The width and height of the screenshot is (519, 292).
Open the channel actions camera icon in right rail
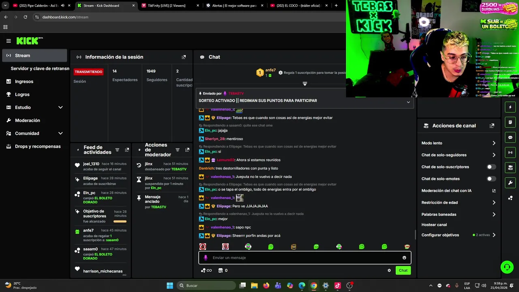(x=510, y=167)
